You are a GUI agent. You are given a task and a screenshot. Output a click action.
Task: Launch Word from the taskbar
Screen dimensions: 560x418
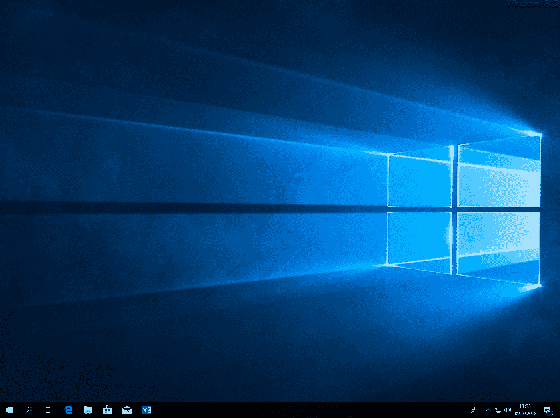(x=147, y=410)
